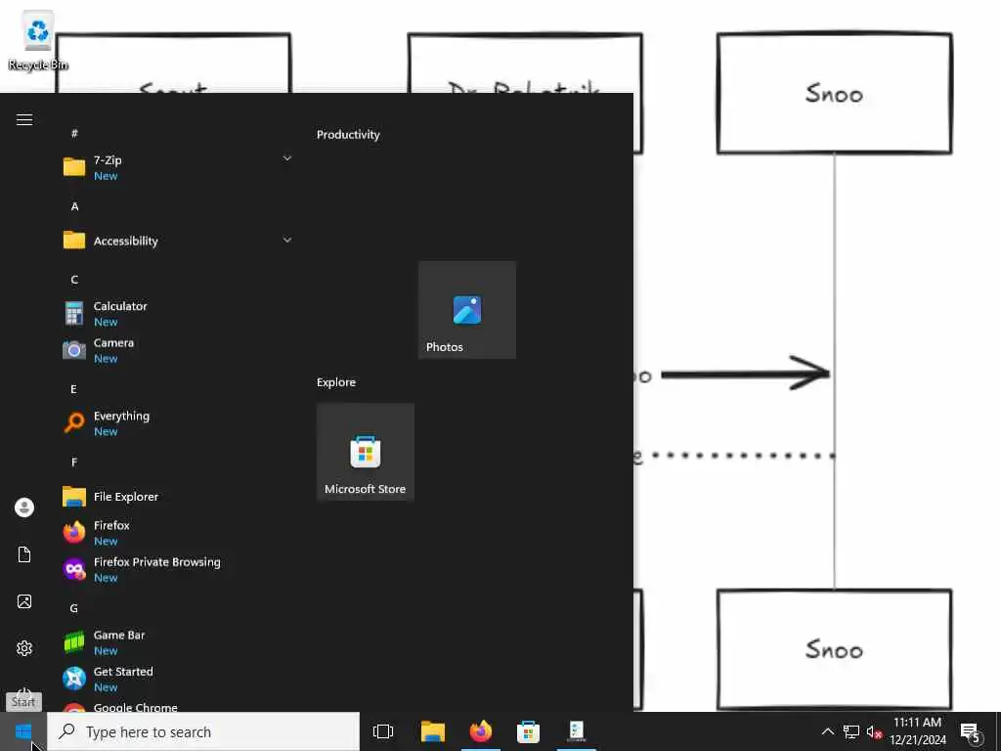Open the user account icon in Start sidebar
The width and height of the screenshot is (1001, 751).
click(24, 508)
